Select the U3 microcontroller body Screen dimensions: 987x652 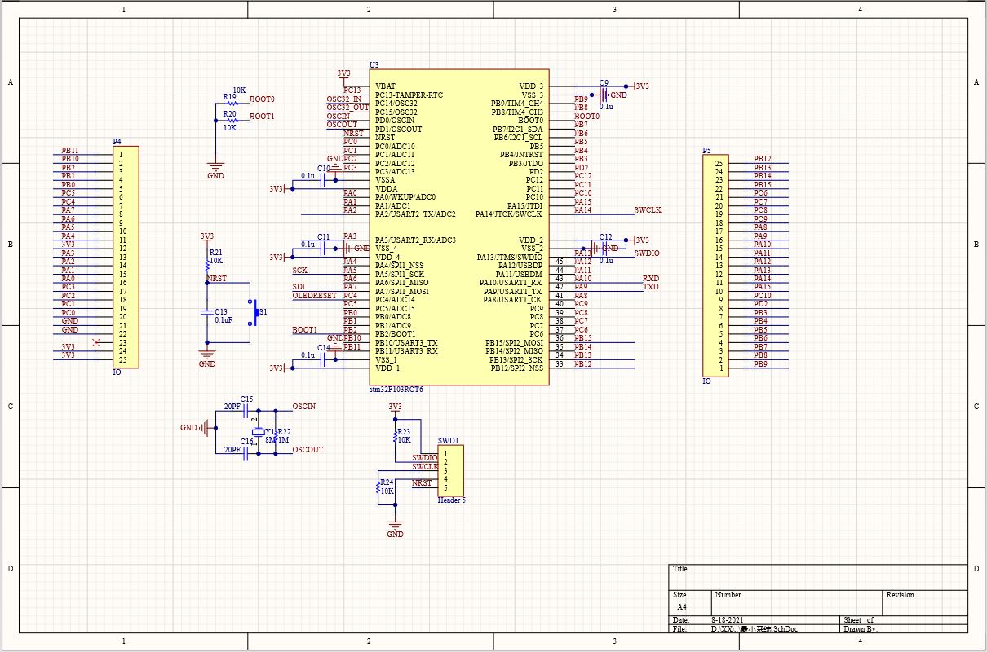[x=458, y=227]
